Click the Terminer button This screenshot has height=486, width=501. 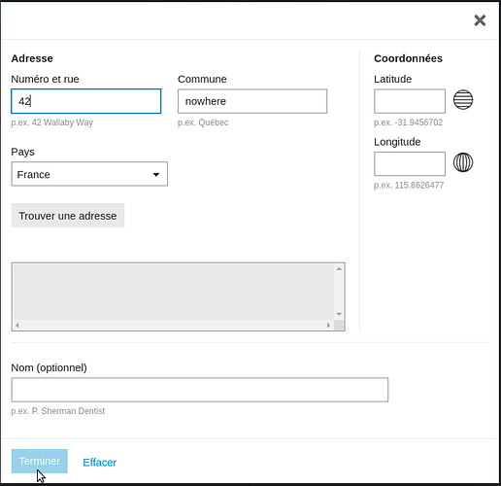click(x=40, y=461)
